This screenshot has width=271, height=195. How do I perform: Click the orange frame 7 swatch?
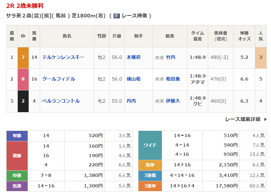click(23, 57)
